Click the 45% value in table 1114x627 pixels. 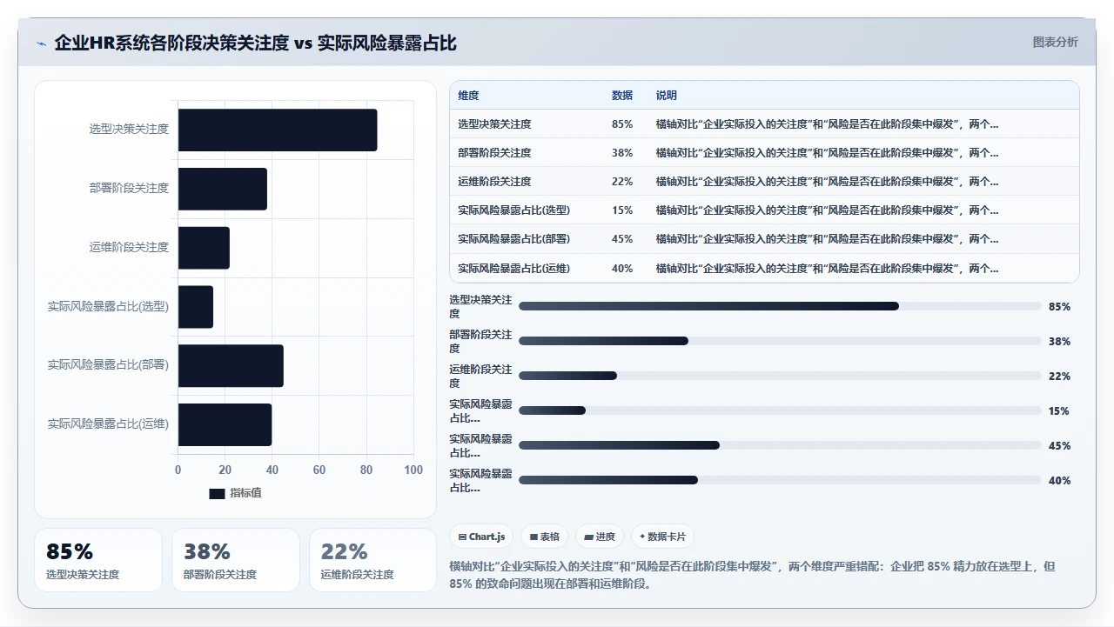(622, 239)
